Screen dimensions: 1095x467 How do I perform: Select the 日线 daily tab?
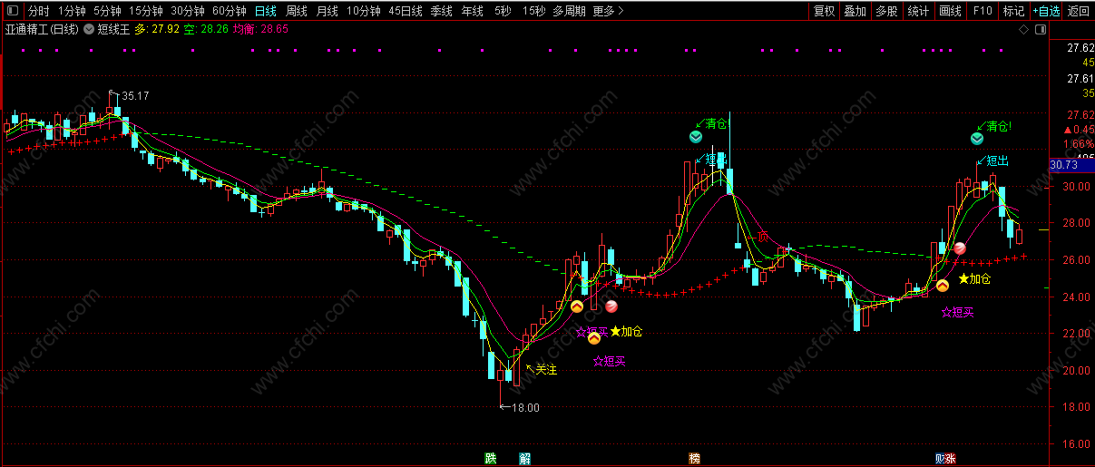pos(265,11)
